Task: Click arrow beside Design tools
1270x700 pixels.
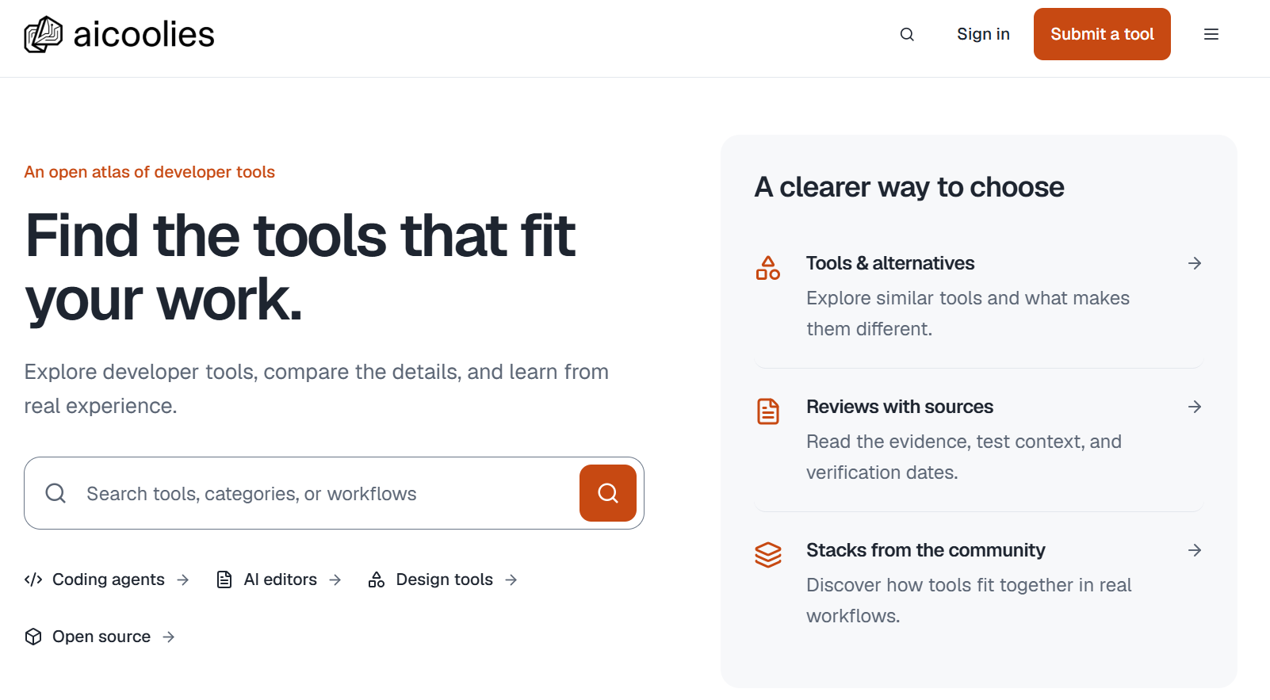Action: pyautogui.click(x=511, y=580)
